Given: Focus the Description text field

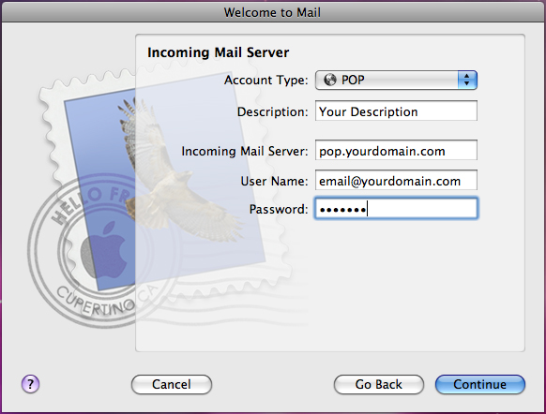Looking at the screenshot, I should [x=396, y=111].
